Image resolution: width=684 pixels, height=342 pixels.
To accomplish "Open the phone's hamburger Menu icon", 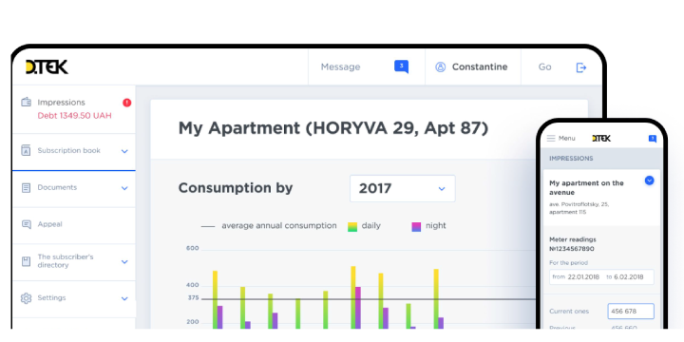I will (x=551, y=139).
